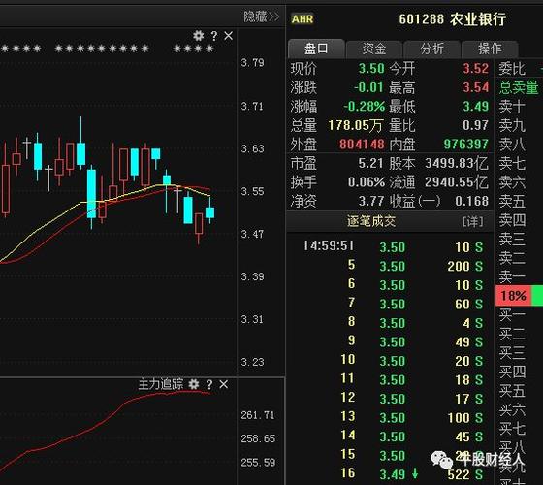Click the 卖五 order level
Viewport: 543px width, 485px height.
pyautogui.click(x=512, y=201)
